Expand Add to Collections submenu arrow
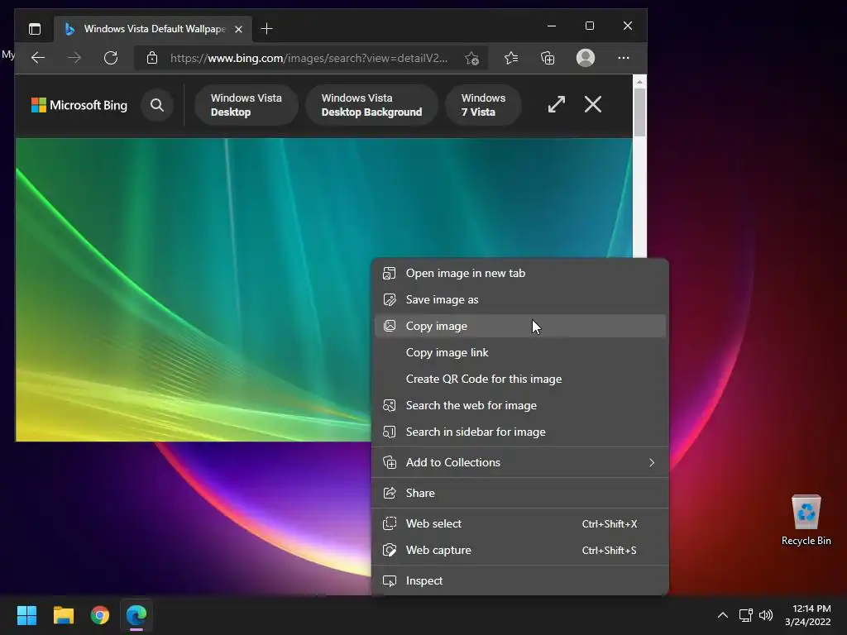The image size is (847, 635). click(652, 463)
